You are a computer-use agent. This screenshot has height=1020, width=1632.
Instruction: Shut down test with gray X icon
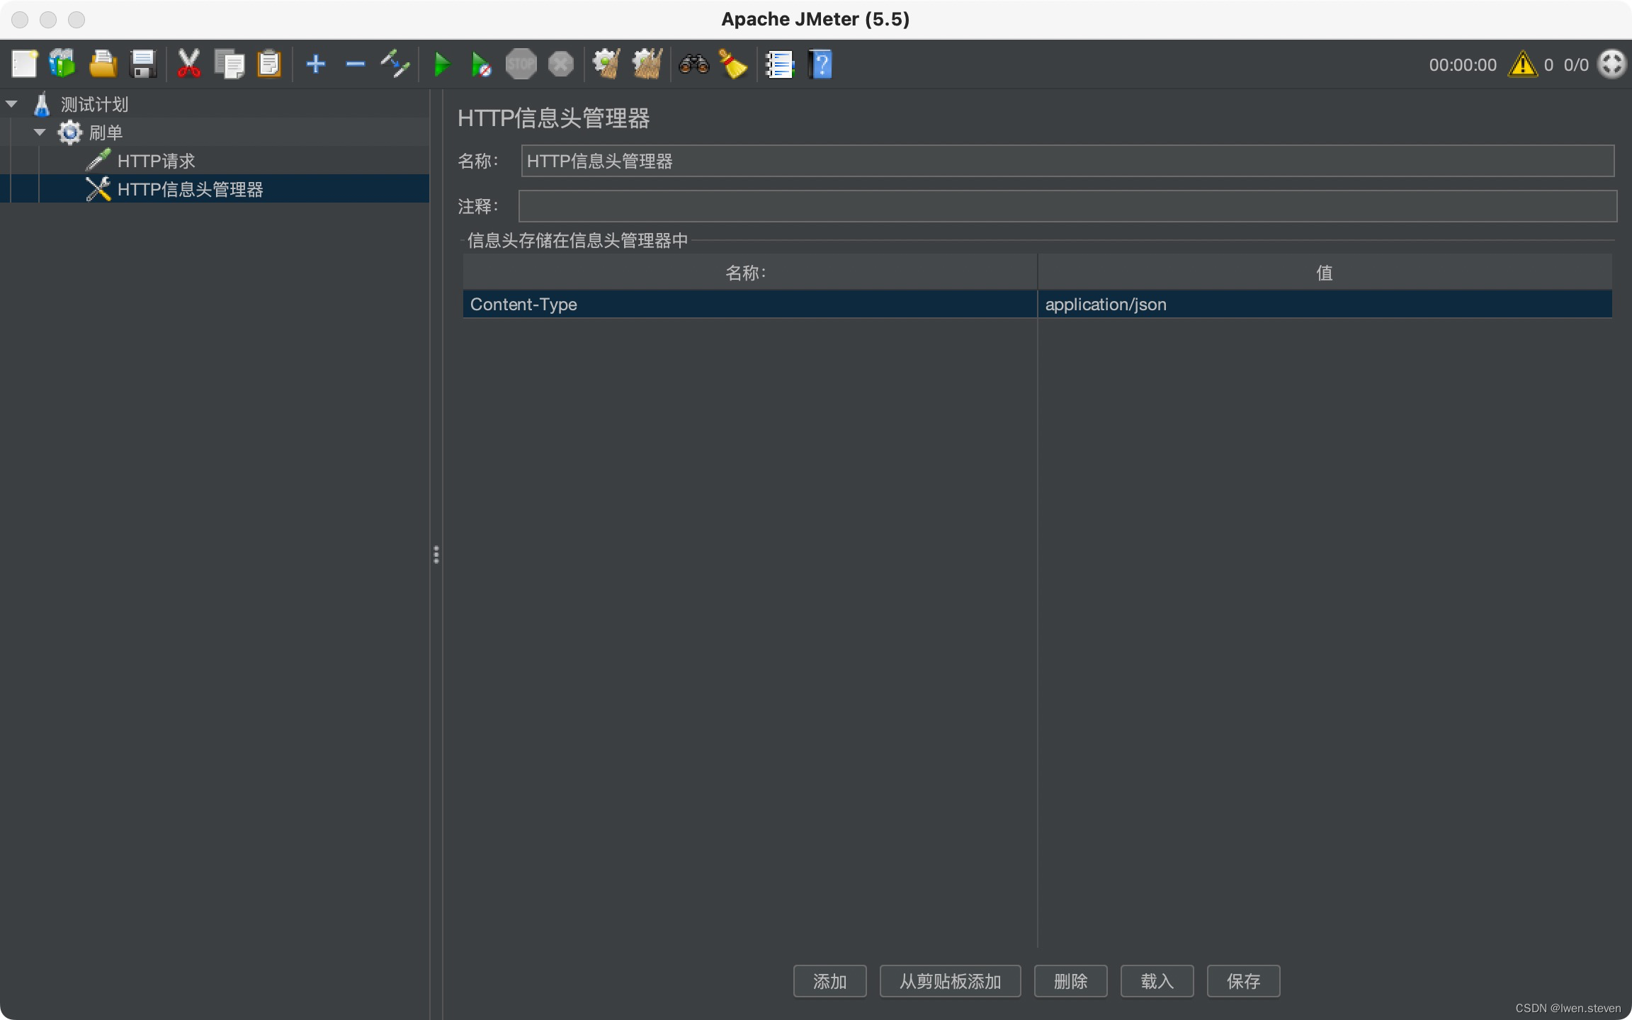[560, 64]
